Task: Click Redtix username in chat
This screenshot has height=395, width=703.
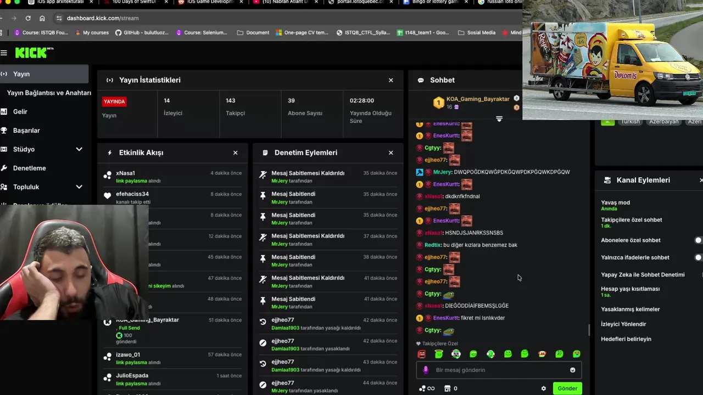Action: pos(433,245)
